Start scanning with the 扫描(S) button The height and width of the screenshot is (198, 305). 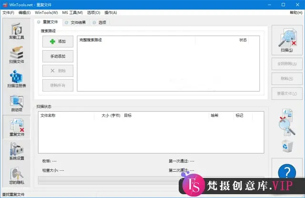point(287,40)
